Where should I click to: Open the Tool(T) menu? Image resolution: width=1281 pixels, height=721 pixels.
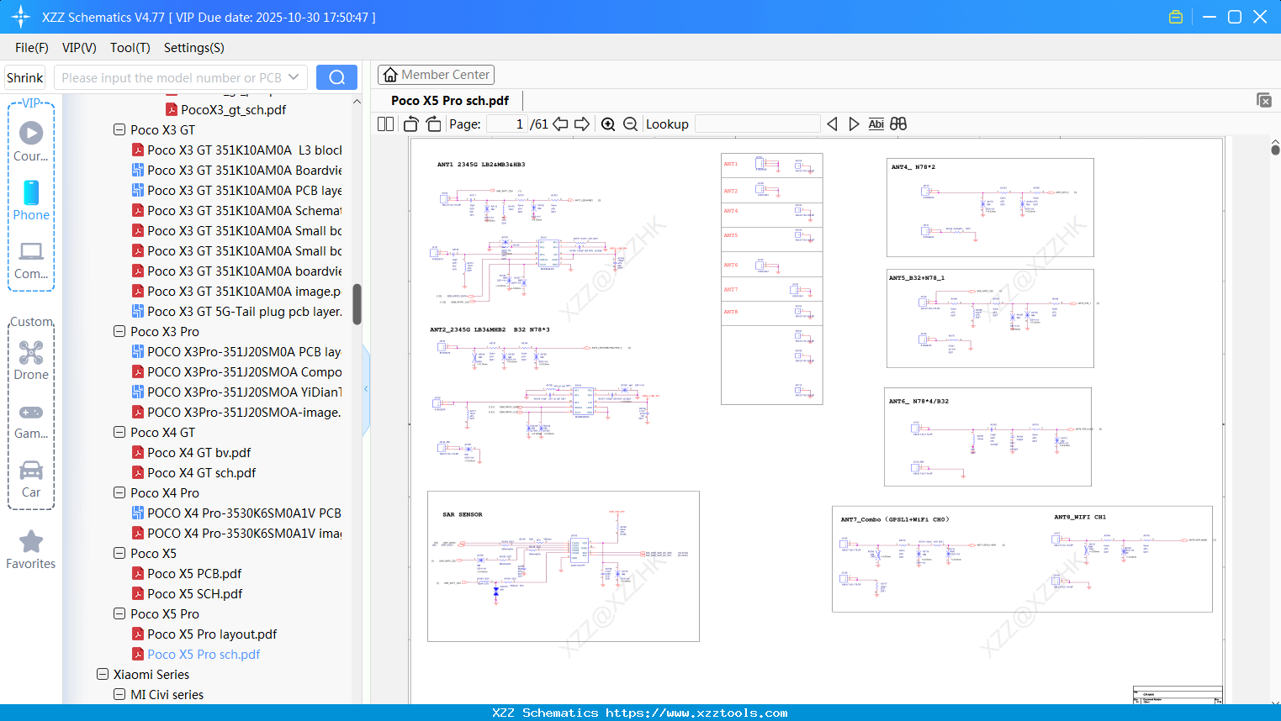click(x=130, y=48)
